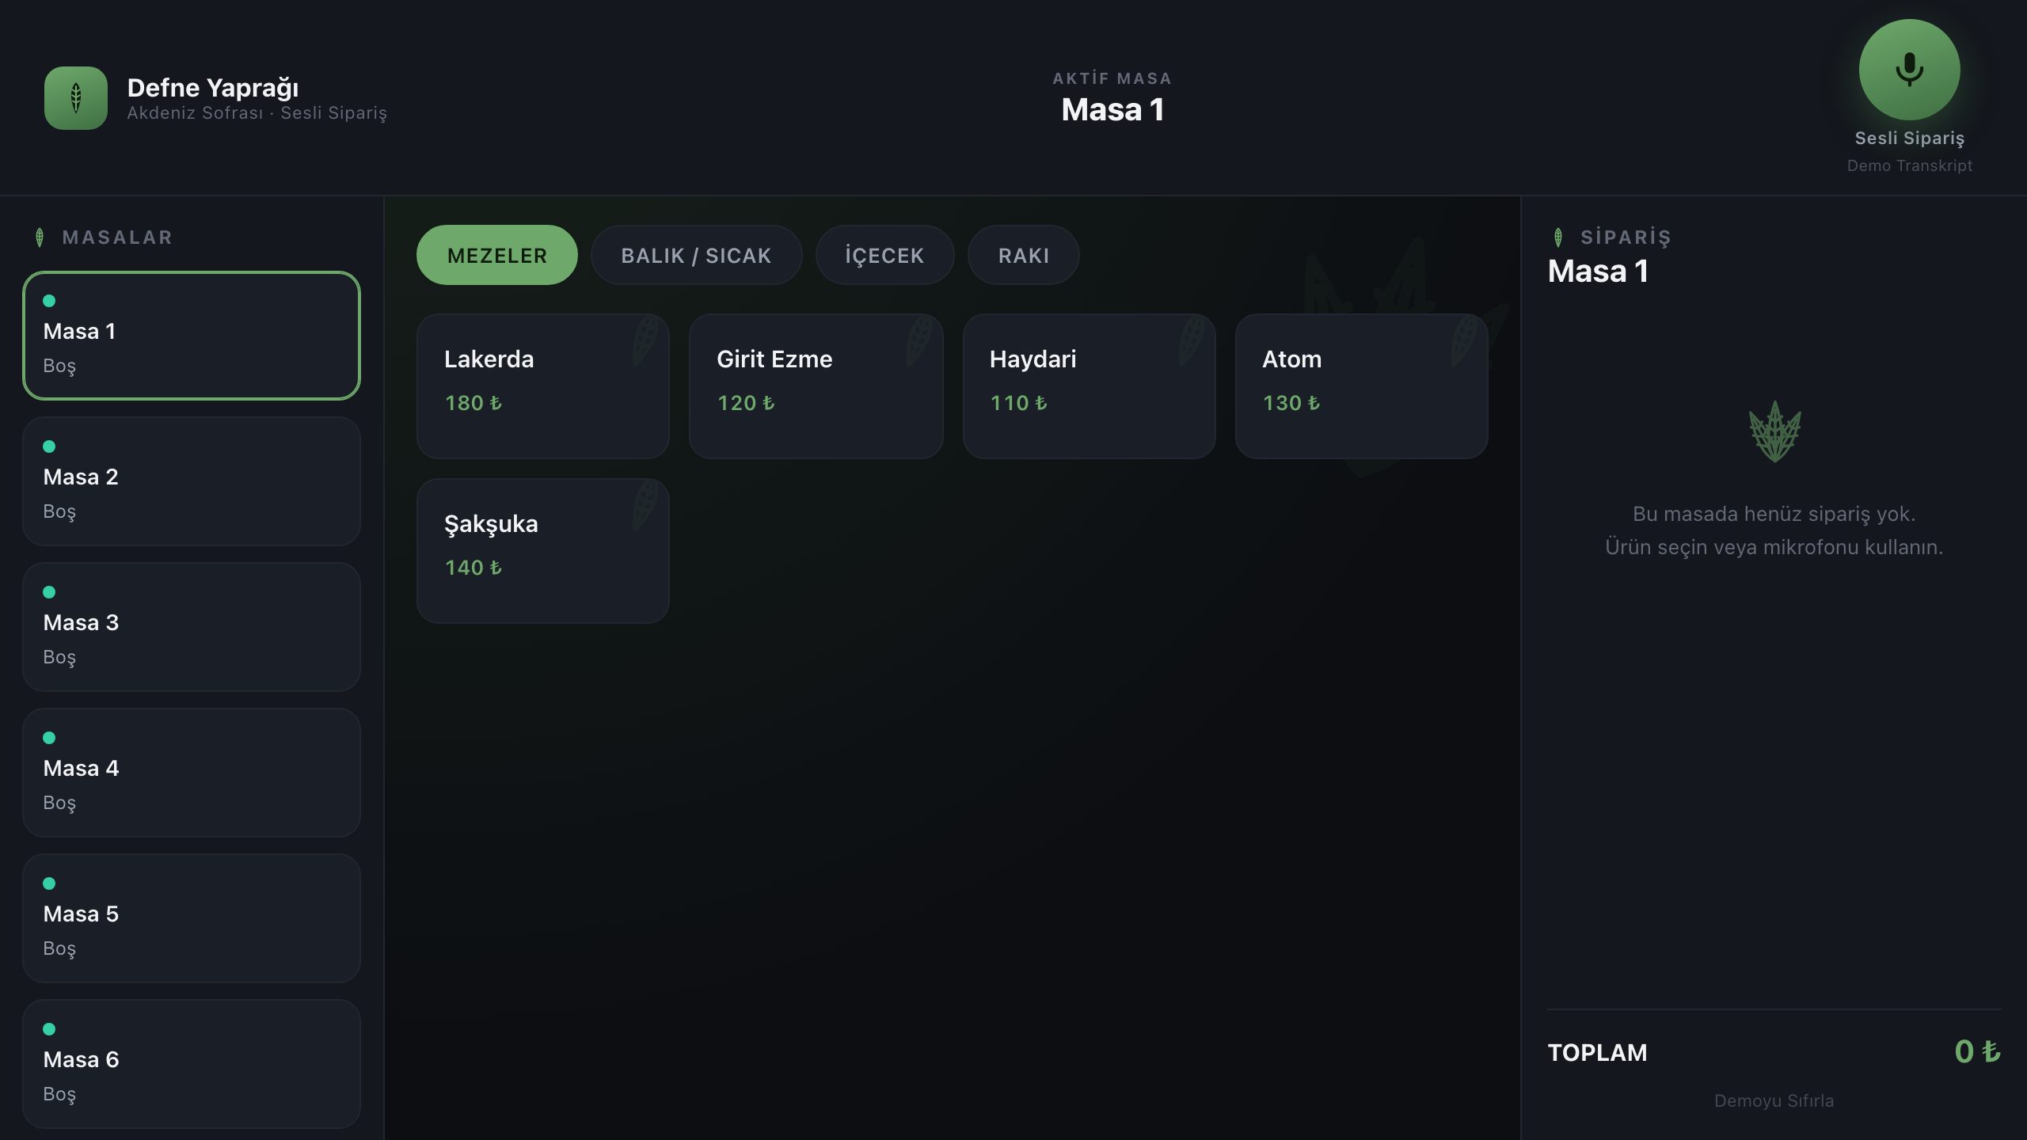Click the leaf icon beside SİPARİŞ
The width and height of the screenshot is (2027, 1140).
pos(1557,237)
